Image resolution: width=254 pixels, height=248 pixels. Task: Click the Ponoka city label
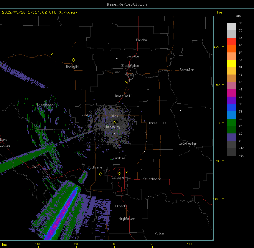(x=141, y=40)
